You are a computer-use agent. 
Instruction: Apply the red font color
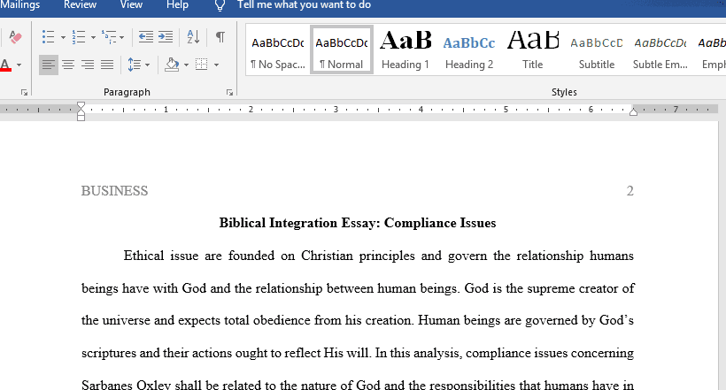point(5,65)
